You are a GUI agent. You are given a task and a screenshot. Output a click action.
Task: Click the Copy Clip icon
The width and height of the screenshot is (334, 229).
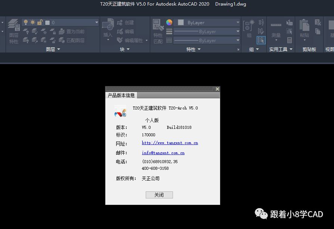[x=318, y=31]
